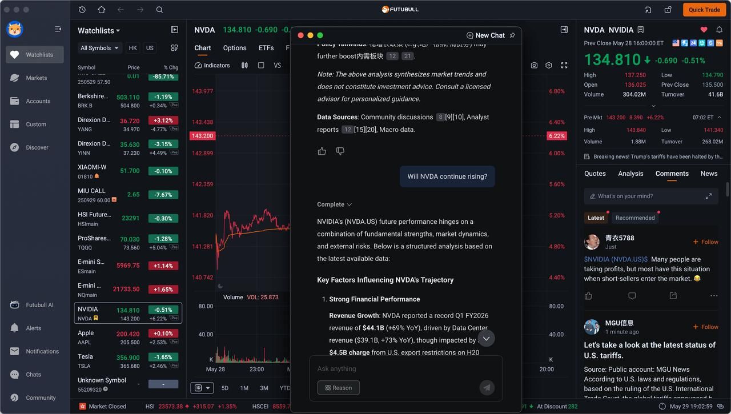Screen dimensions: 731x414
Task: Toggle the square drawing box in chart toolbar
Action: click(x=261, y=65)
